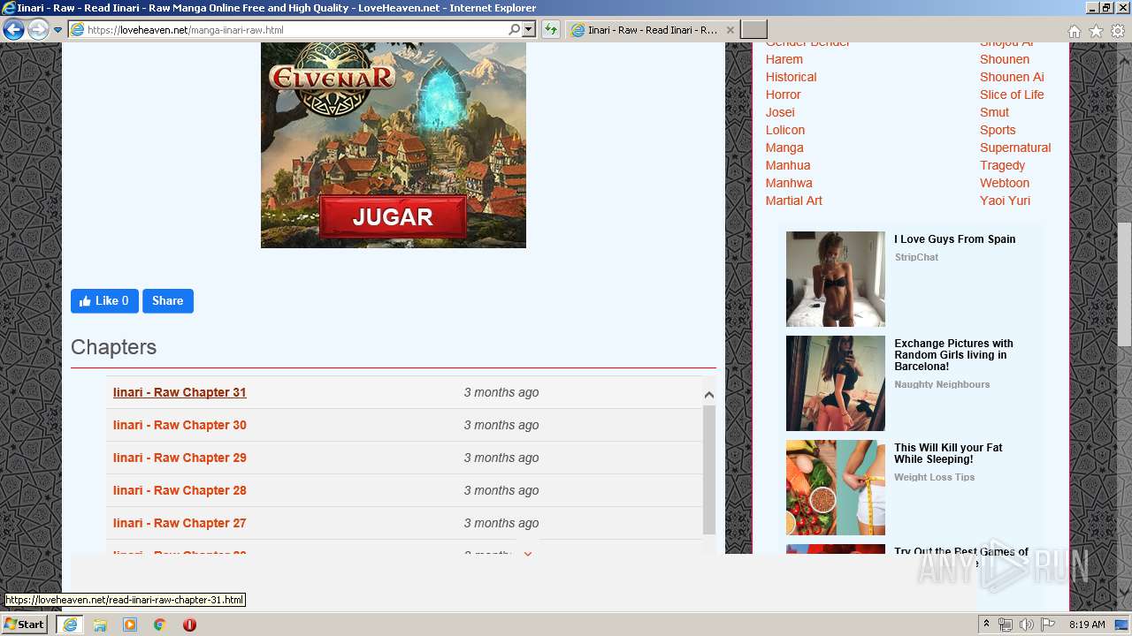Select the Manhua genre link
Screen dimensions: 1132x636
788,165
